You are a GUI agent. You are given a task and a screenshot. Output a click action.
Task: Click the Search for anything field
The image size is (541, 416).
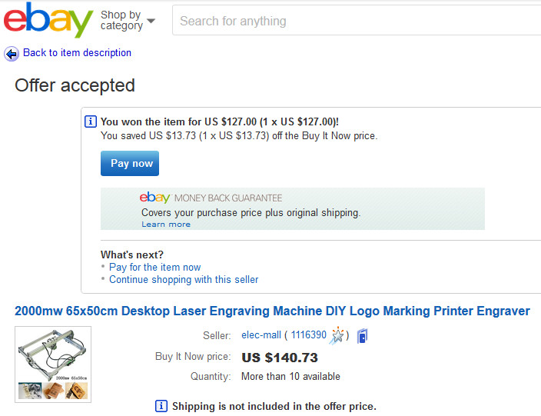(x=357, y=20)
